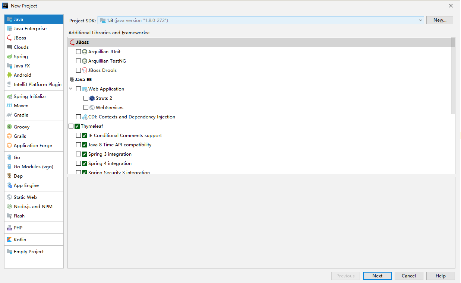Viewport: 461px width, 283px height.
Task: Select the Go gopher icon
Action: pos(9,158)
